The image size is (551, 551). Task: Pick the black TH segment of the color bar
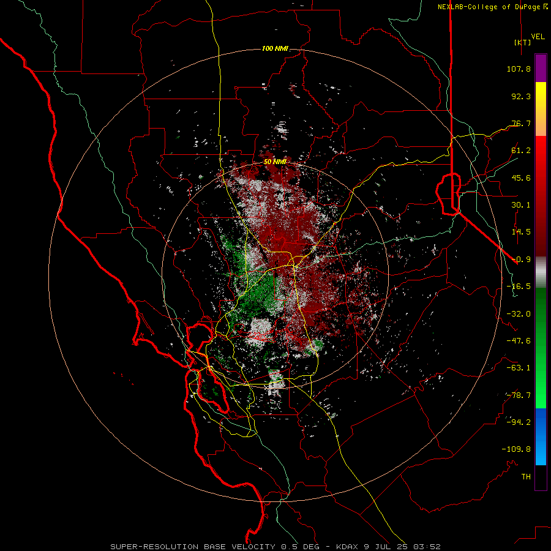tap(541, 477)
